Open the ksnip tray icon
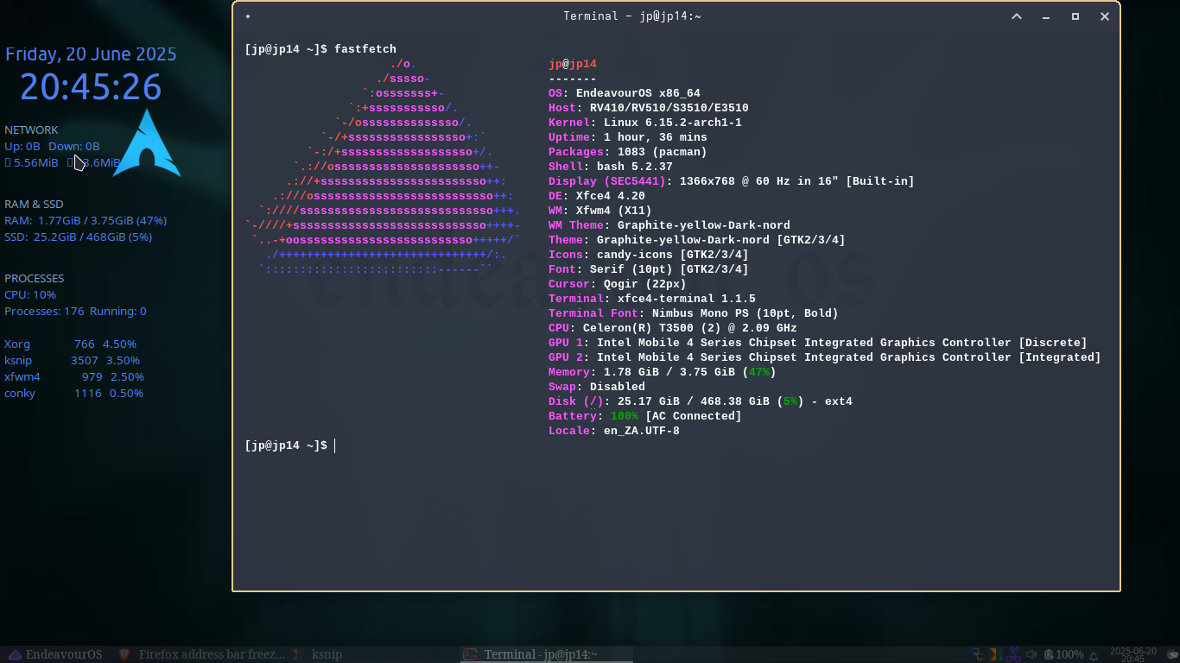 pyautogui.click(x=993, y=654)
